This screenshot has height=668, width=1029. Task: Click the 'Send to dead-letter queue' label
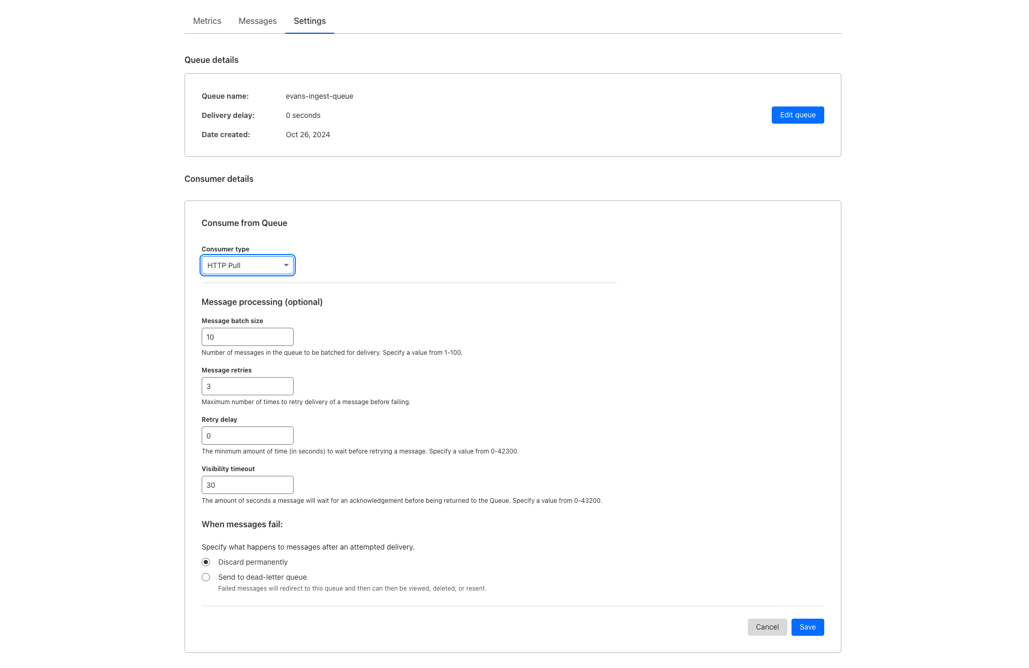(x=262, y=577)
